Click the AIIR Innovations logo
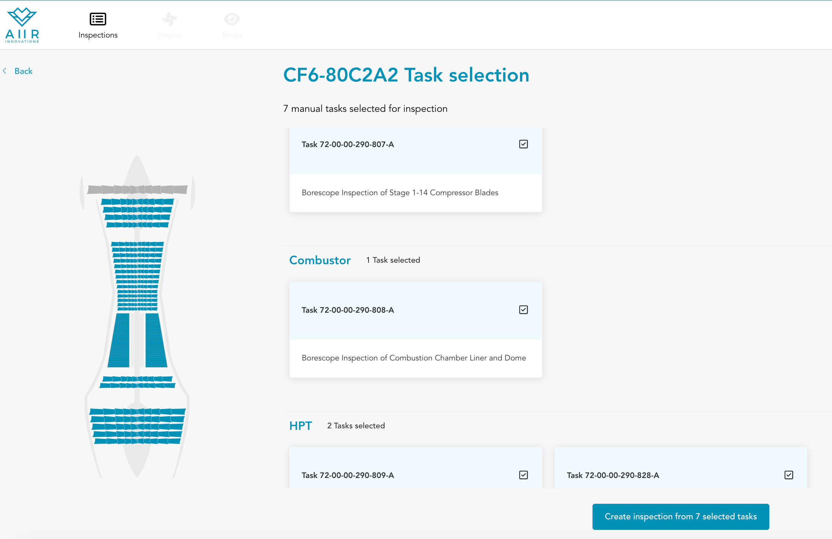832x539 pixels. click(22, 25)
